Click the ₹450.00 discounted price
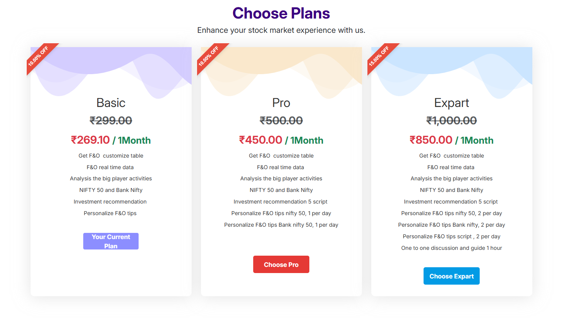Viewport: 573px width, 319px height. pos(261,140)
